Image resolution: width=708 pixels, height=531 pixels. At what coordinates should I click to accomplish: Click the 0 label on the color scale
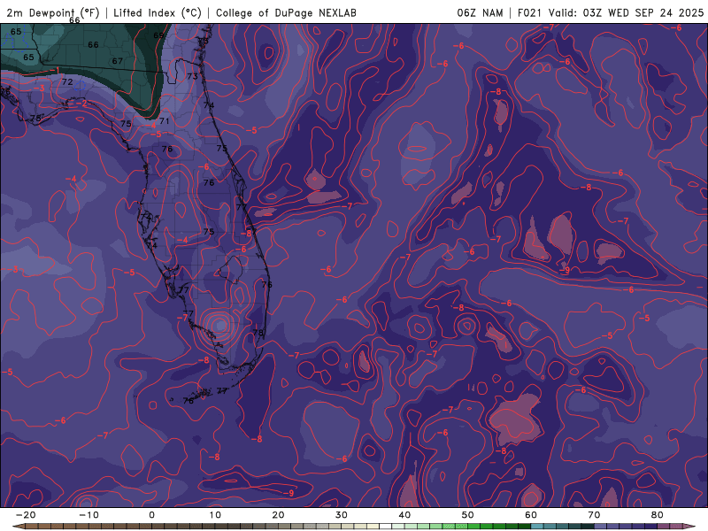click(151, 515)
